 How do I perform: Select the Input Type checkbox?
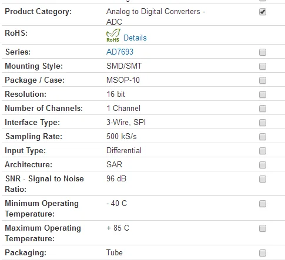(x=263, y=151)
